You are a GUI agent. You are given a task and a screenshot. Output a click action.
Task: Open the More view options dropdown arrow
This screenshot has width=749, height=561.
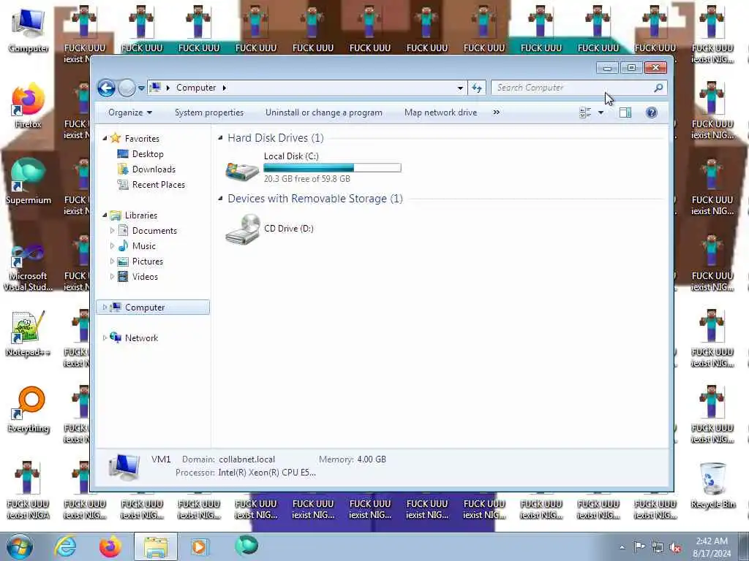click(x=601, y=112)
